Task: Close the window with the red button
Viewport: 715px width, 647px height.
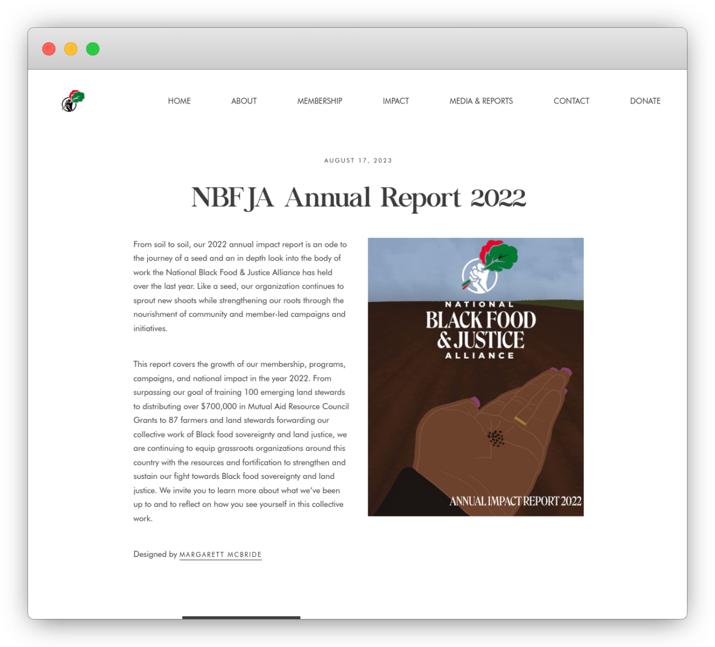Action: (x=49, y=49)
